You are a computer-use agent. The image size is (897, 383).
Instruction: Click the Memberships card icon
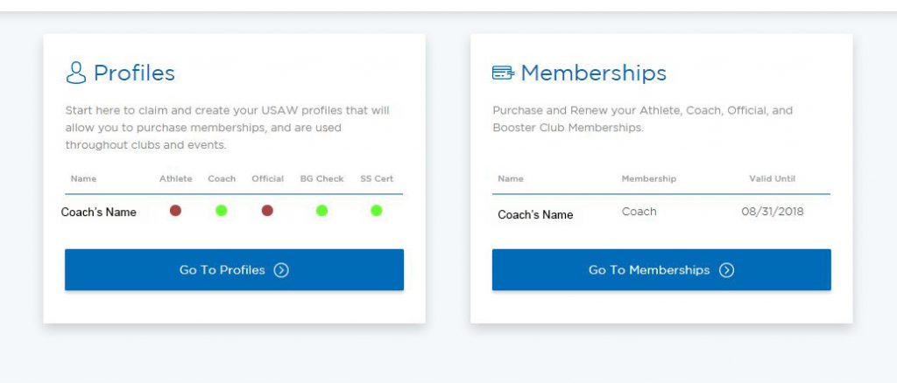[503, 73]
